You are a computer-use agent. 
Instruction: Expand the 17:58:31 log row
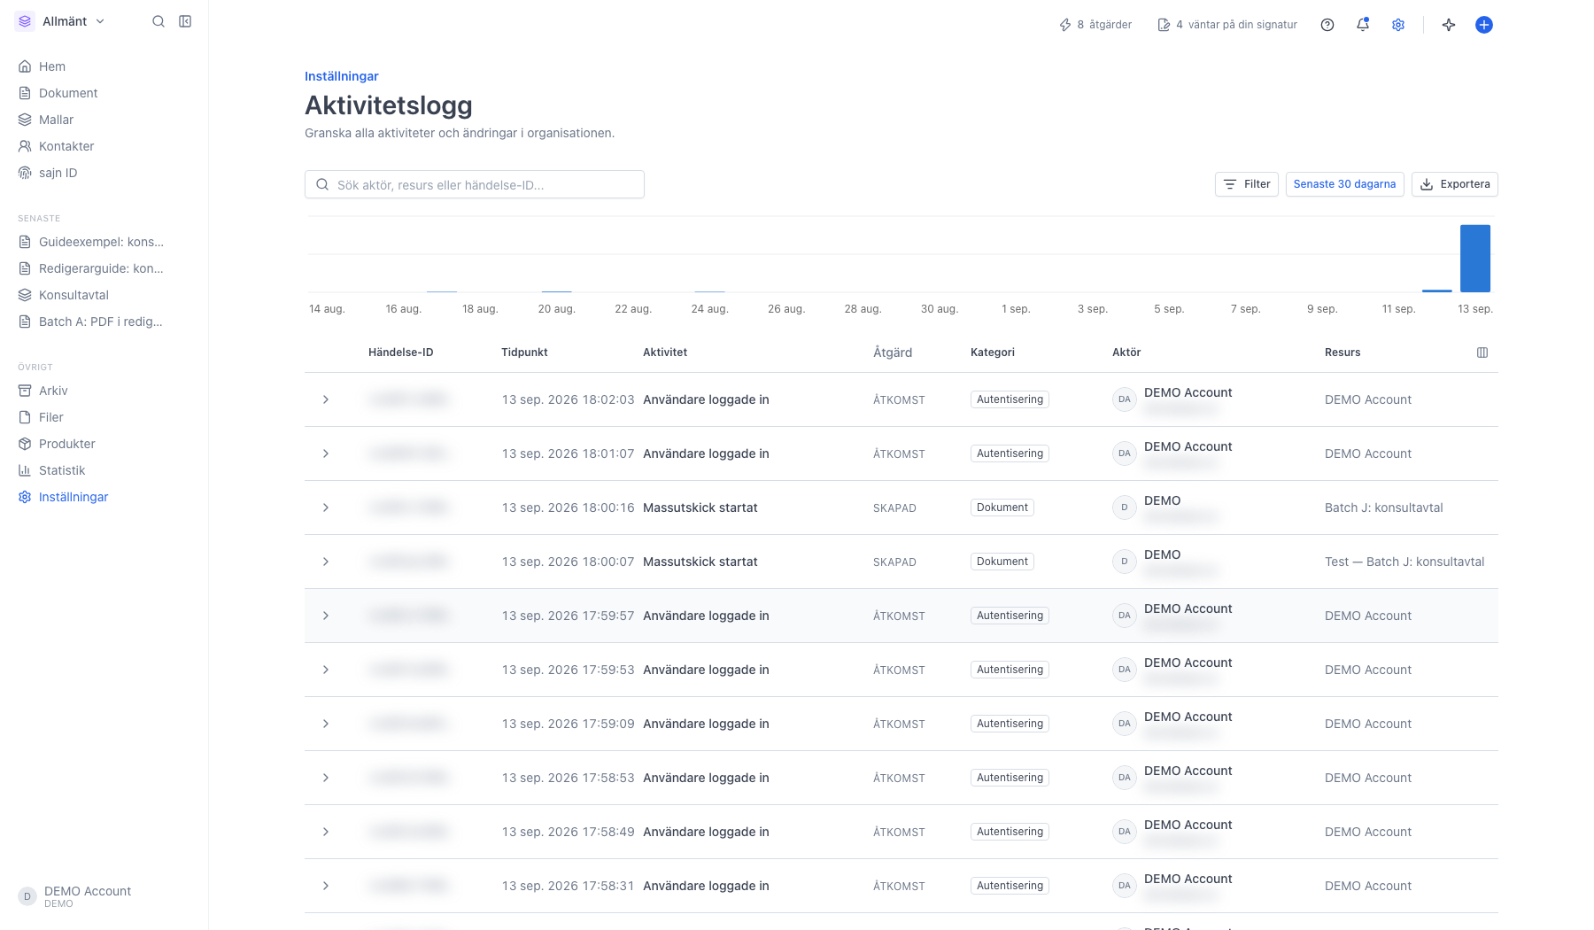click(326, 886)
